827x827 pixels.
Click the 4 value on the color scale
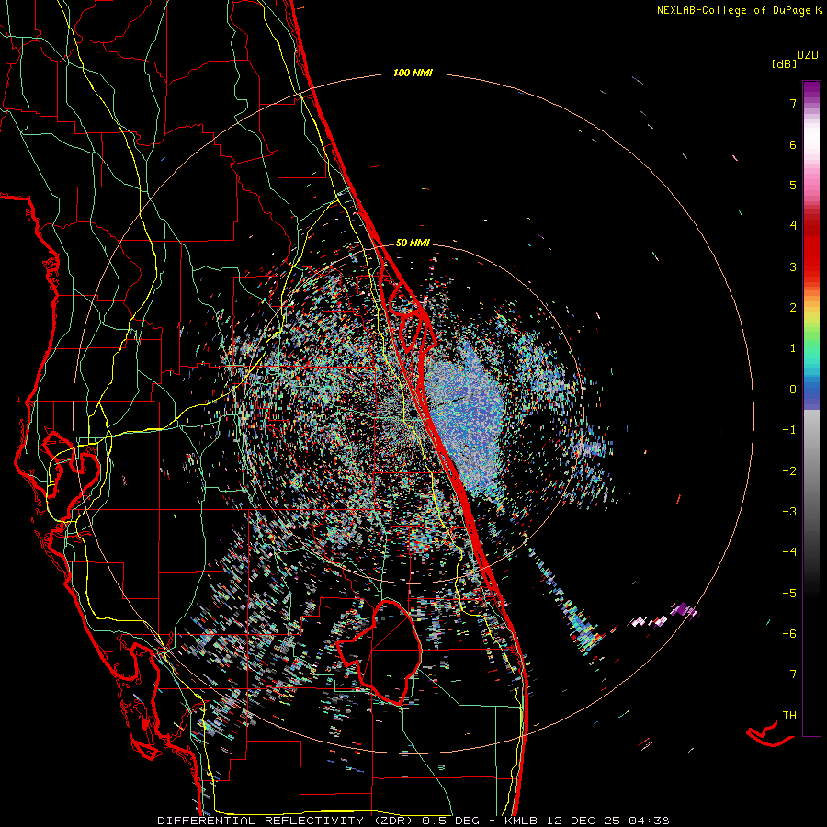coord(793,226)
